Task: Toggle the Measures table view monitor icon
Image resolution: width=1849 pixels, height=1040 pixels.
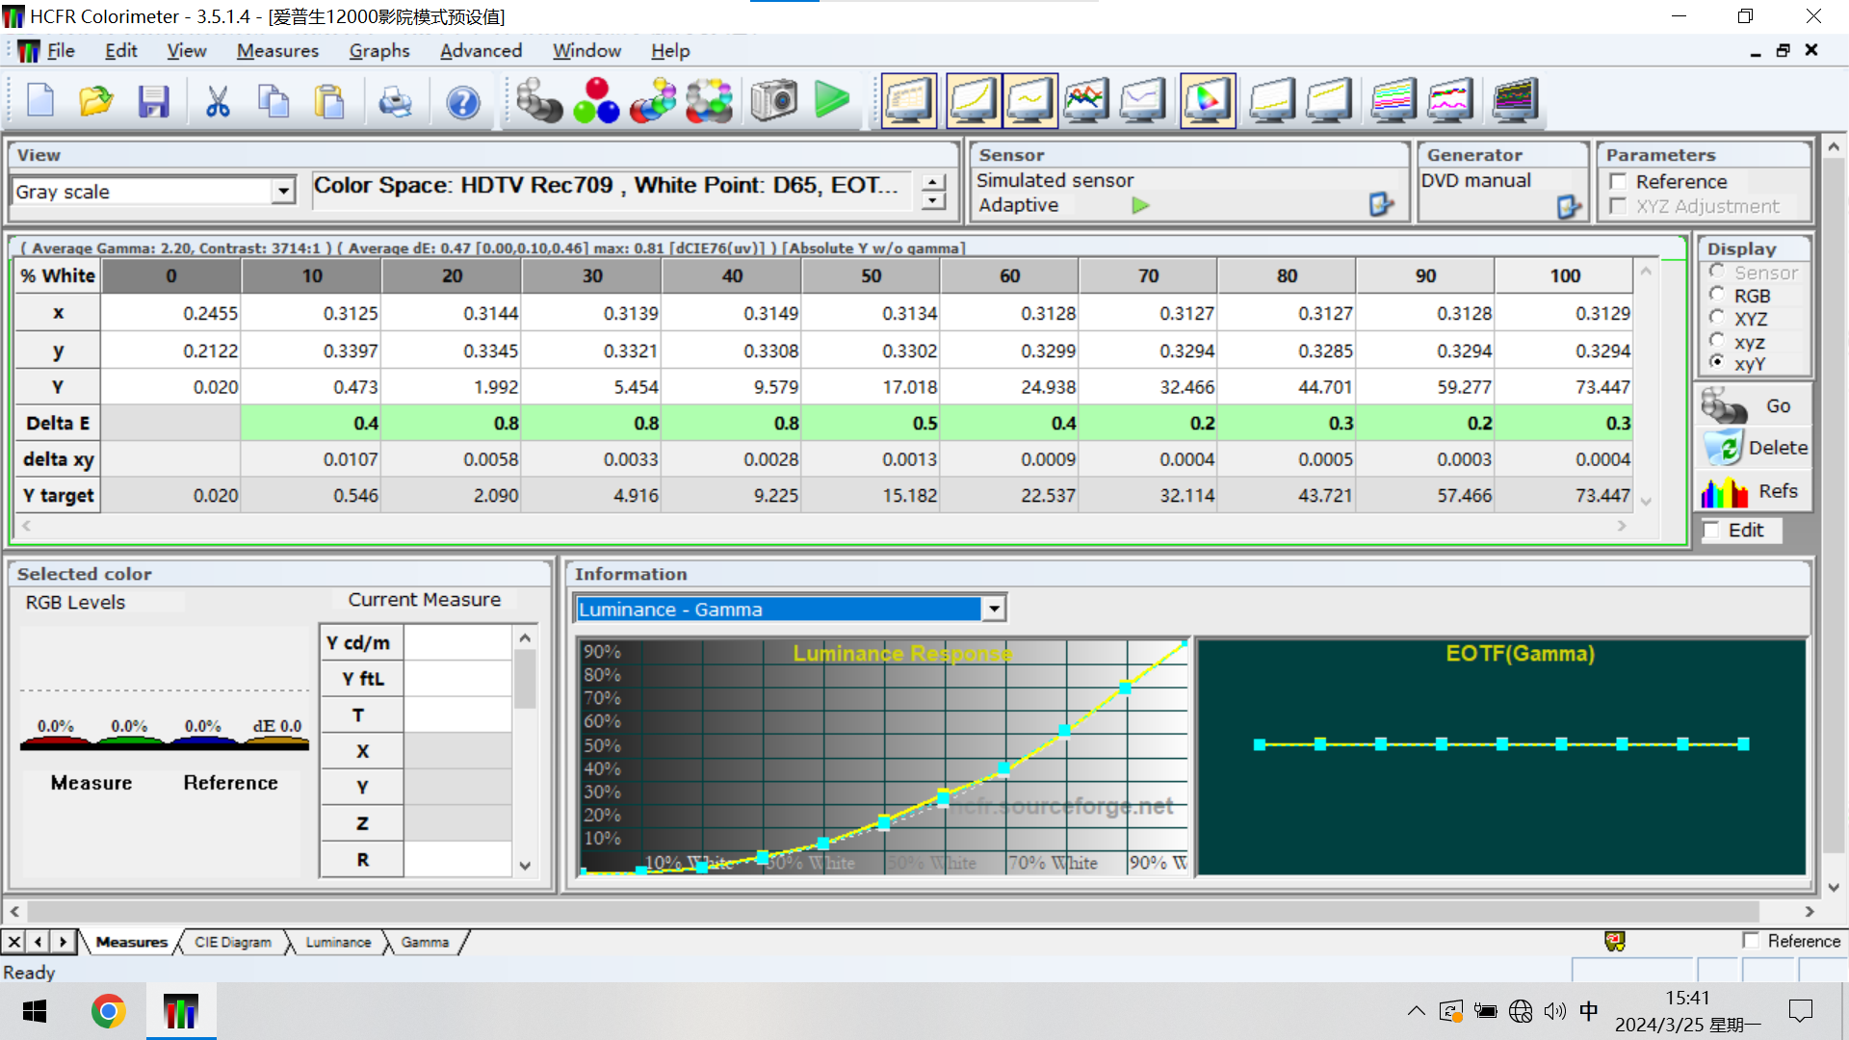Action: click(908, 100)
